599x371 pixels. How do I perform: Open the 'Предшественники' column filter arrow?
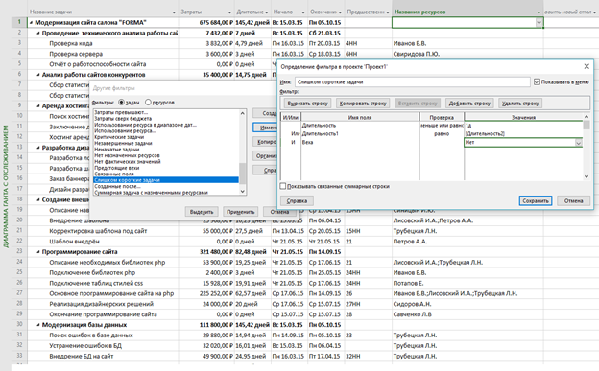pos(388,12)
